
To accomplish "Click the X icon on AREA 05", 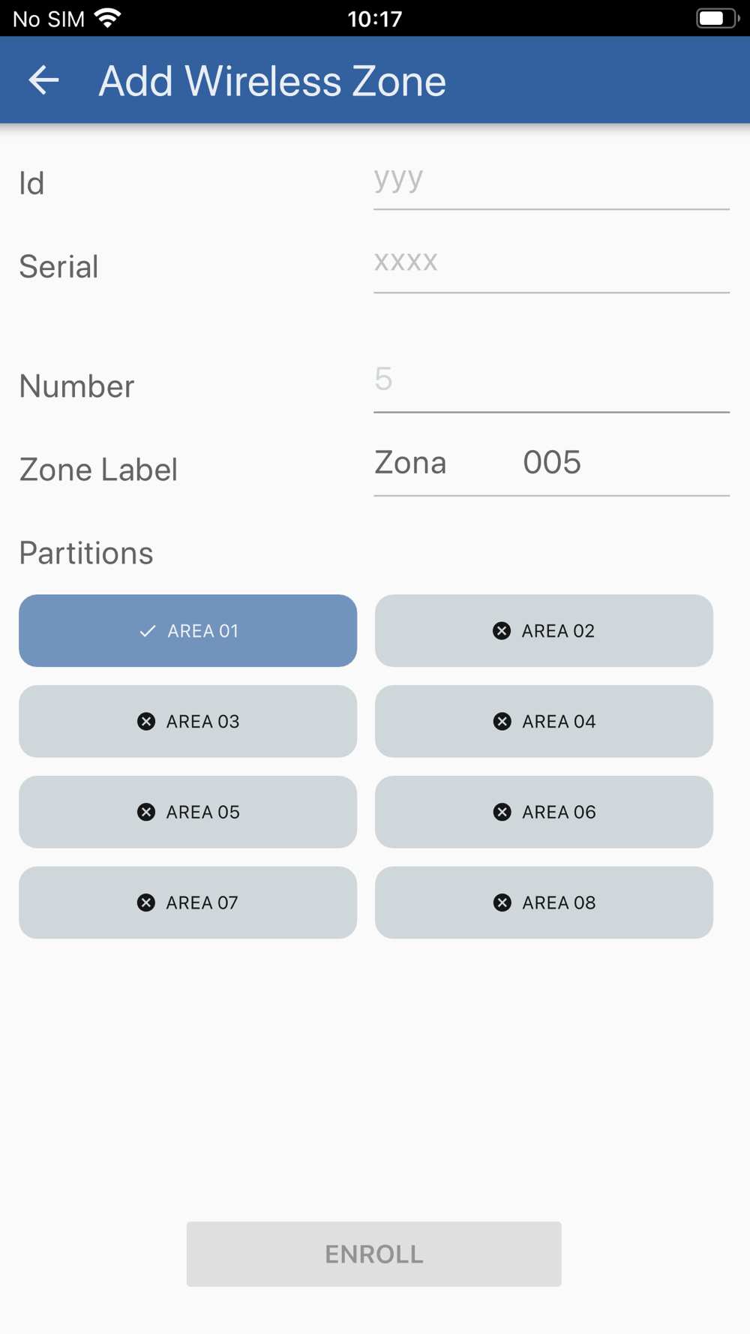I will tap(146, 813).
